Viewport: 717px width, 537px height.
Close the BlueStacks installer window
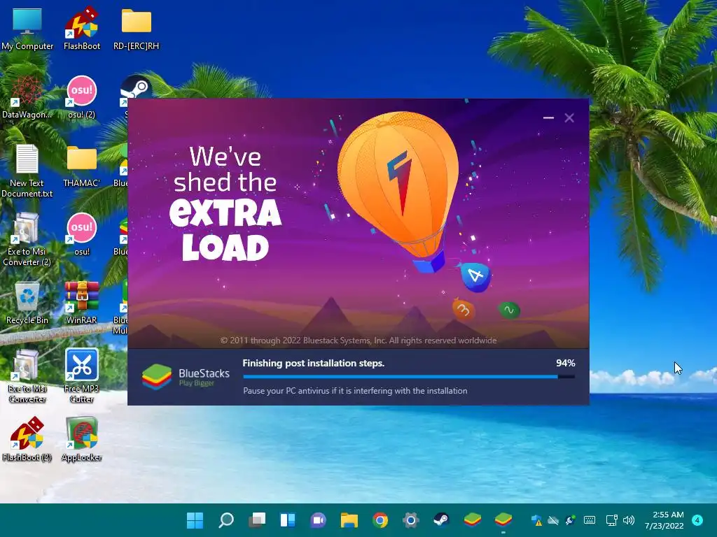(x=569, y=117)
